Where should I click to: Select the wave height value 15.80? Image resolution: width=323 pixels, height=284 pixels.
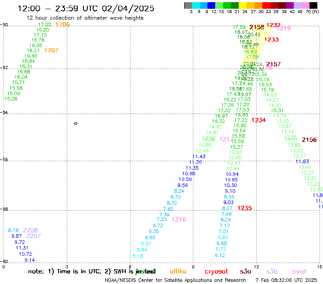(240, 125)
